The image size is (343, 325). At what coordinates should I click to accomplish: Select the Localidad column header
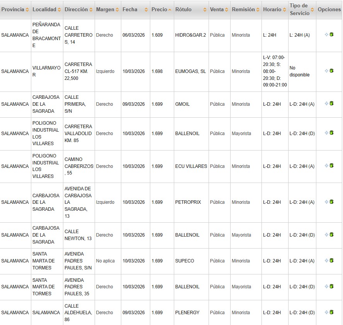44,10
